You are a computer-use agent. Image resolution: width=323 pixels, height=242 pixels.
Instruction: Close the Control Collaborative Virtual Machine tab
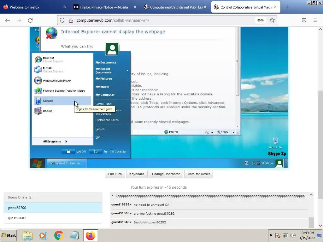coord(275,7)
